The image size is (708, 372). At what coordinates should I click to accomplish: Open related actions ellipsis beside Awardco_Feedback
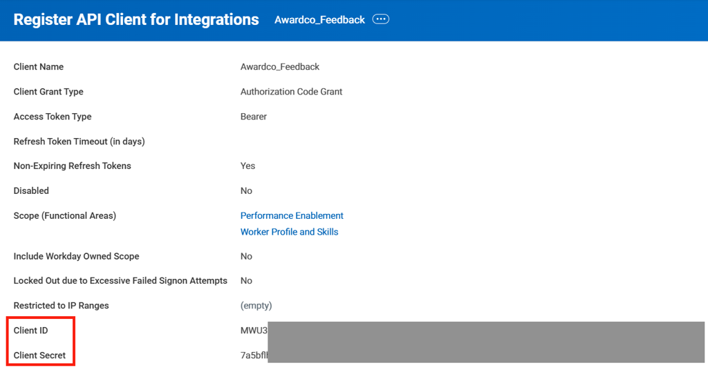coord(380,19)
